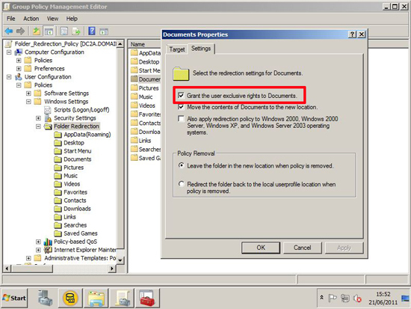Click the Cancel button
Image resolution: width=411 pixels, height=309 pixels.
(x=302, y=248)
